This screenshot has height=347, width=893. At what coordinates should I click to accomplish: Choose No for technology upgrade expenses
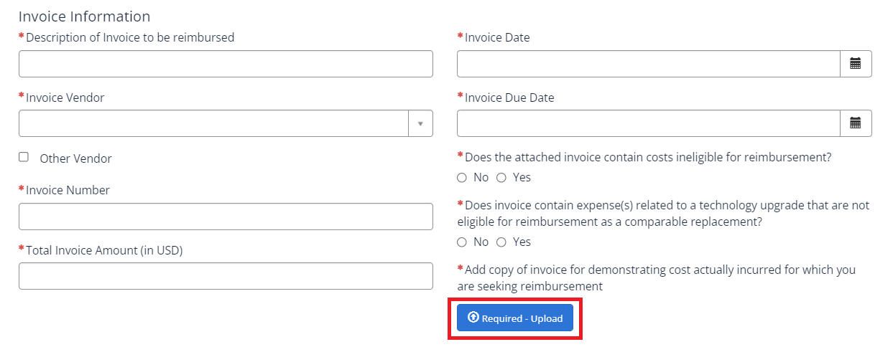462,242
